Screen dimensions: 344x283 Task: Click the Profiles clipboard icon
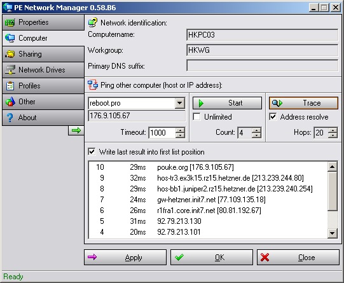click(x=10, y=86)
